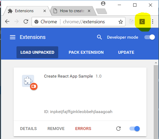Click the highlighted C extension icon
159x139 pixels.
(x=142, y=22)
